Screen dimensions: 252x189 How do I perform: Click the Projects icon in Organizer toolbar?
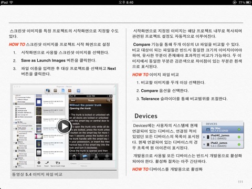pyautogui.click(x=63, y=91)
